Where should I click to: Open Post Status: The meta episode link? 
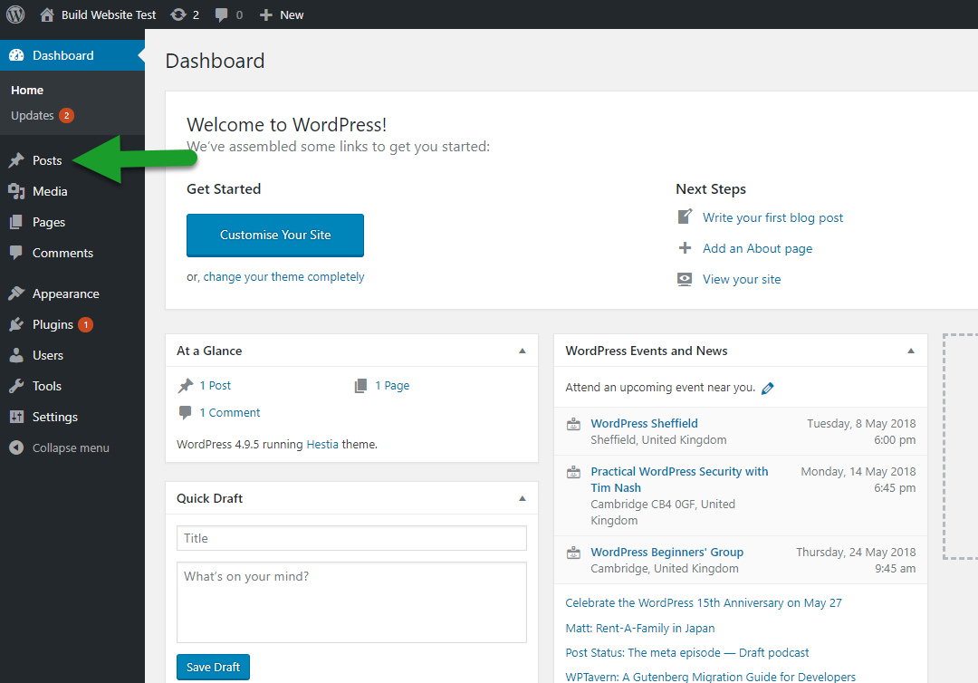[687, 652]
